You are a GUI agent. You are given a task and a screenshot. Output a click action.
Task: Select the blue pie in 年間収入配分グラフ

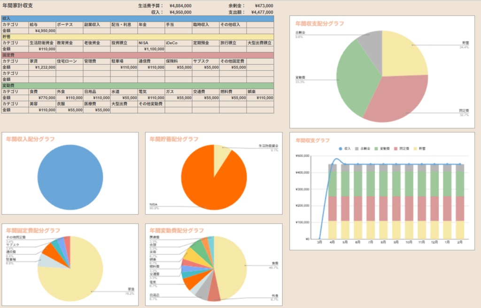coord(70,177)
